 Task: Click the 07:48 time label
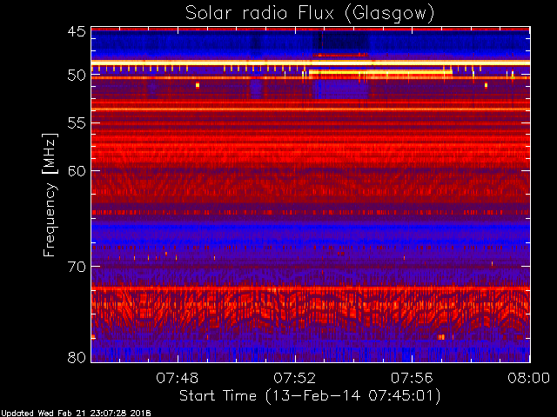coord(178,378)
